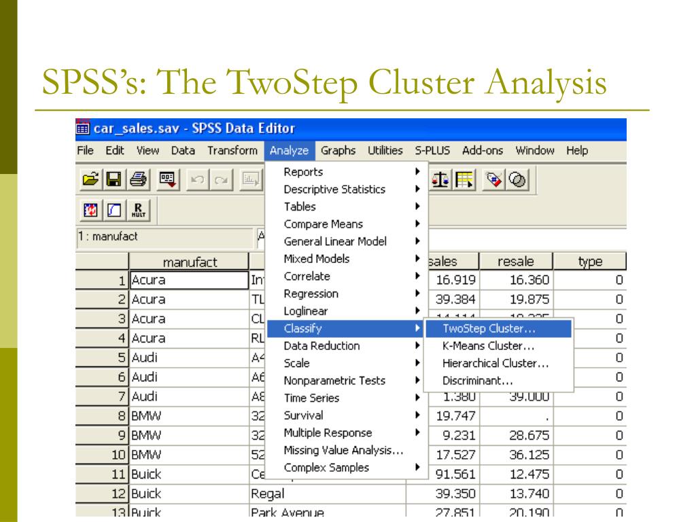
Task: Choose Discriminant option
Action: point(498,381)
